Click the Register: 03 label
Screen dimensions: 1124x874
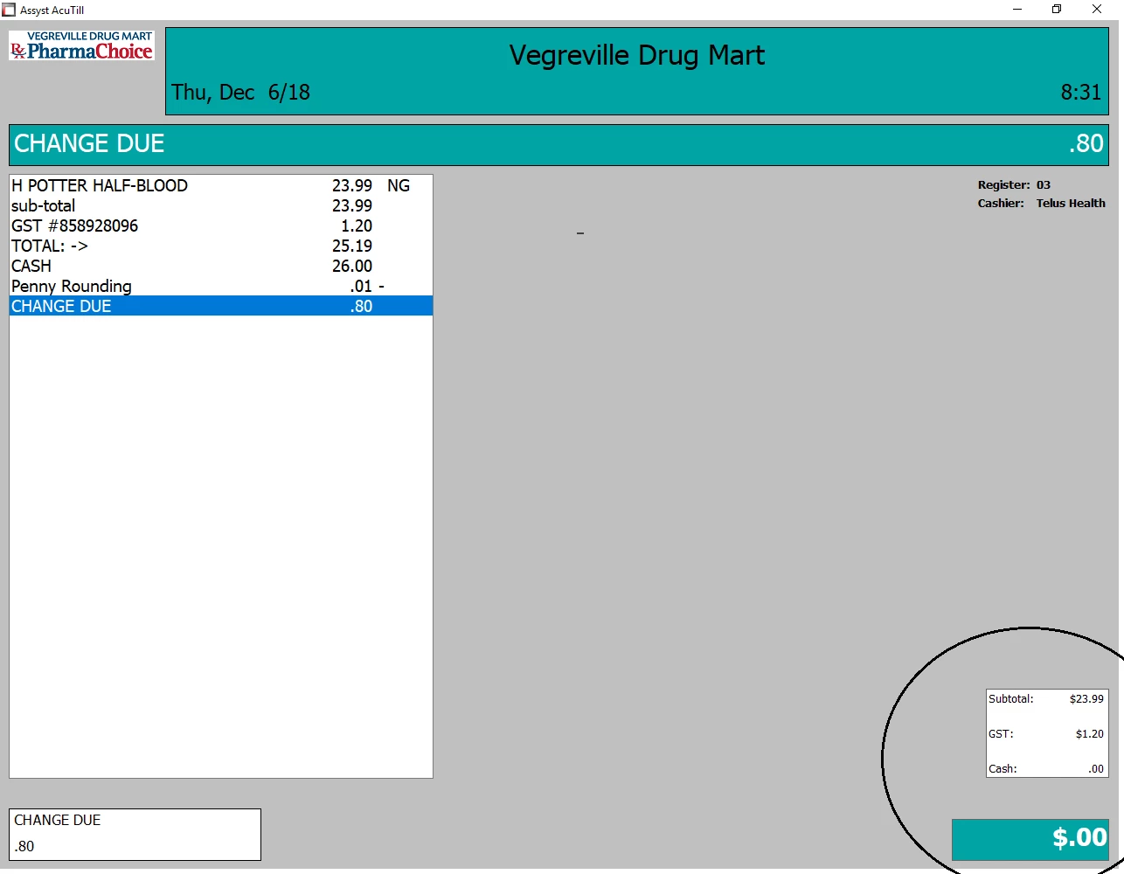(x=1014, y=184)
